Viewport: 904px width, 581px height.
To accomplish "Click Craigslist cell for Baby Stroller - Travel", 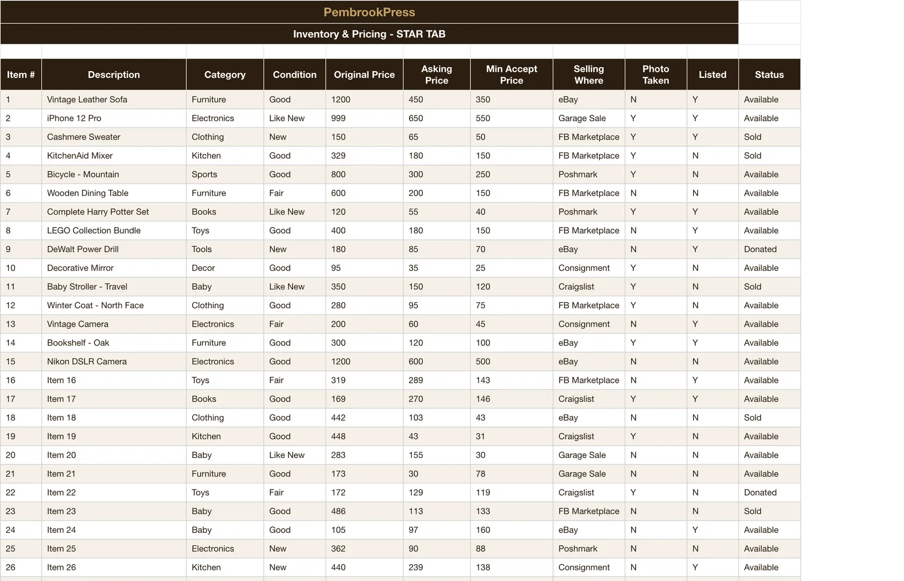I will pyautogui.click(x=589, y=286).
